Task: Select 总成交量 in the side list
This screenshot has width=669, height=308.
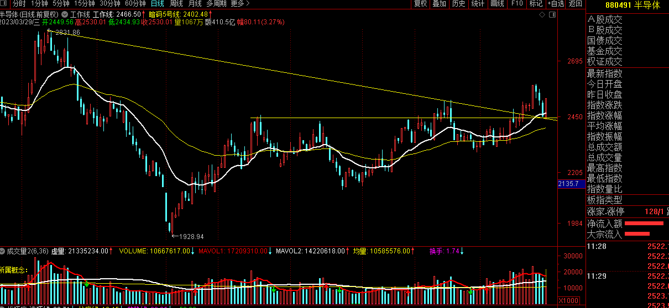Action: click(x=605, y=157)
